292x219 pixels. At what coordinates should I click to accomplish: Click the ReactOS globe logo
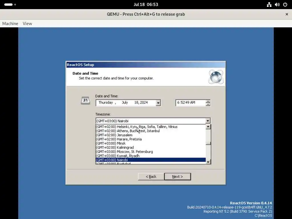click(x=216, y=77)
